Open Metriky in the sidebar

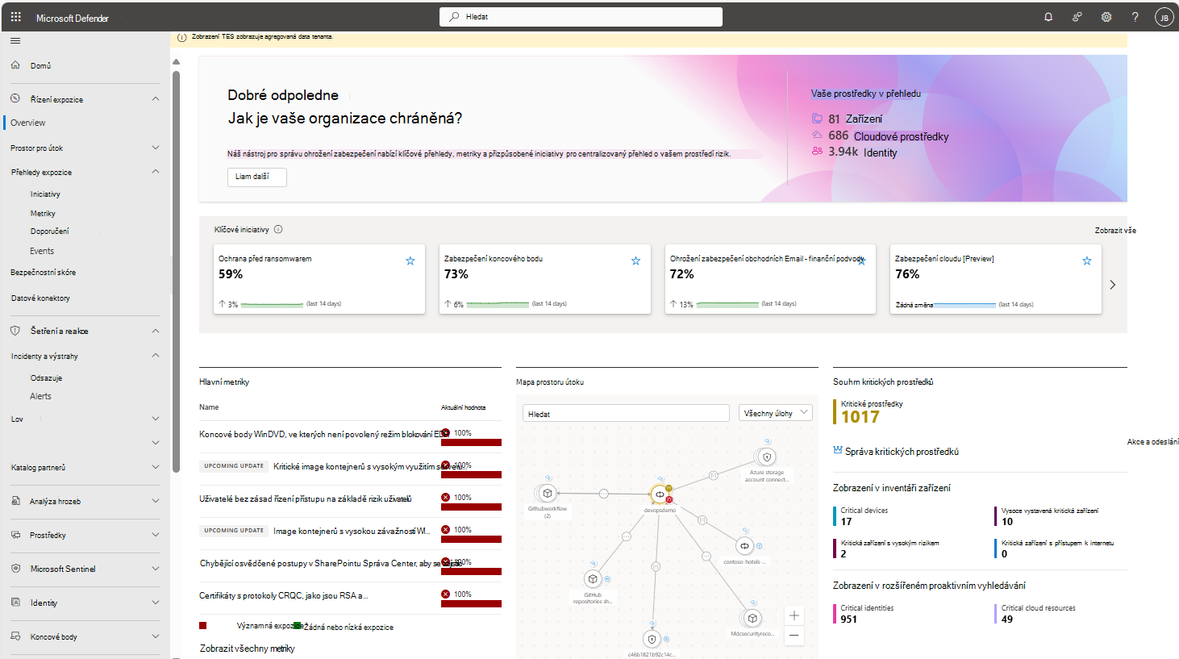point(43,214)
